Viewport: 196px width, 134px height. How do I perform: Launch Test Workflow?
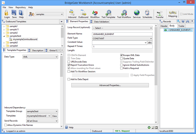[x=124, y=14]
